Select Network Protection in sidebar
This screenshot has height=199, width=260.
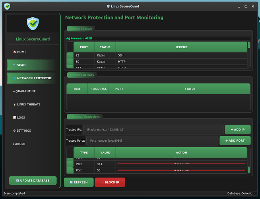click(x=33, y=78)
